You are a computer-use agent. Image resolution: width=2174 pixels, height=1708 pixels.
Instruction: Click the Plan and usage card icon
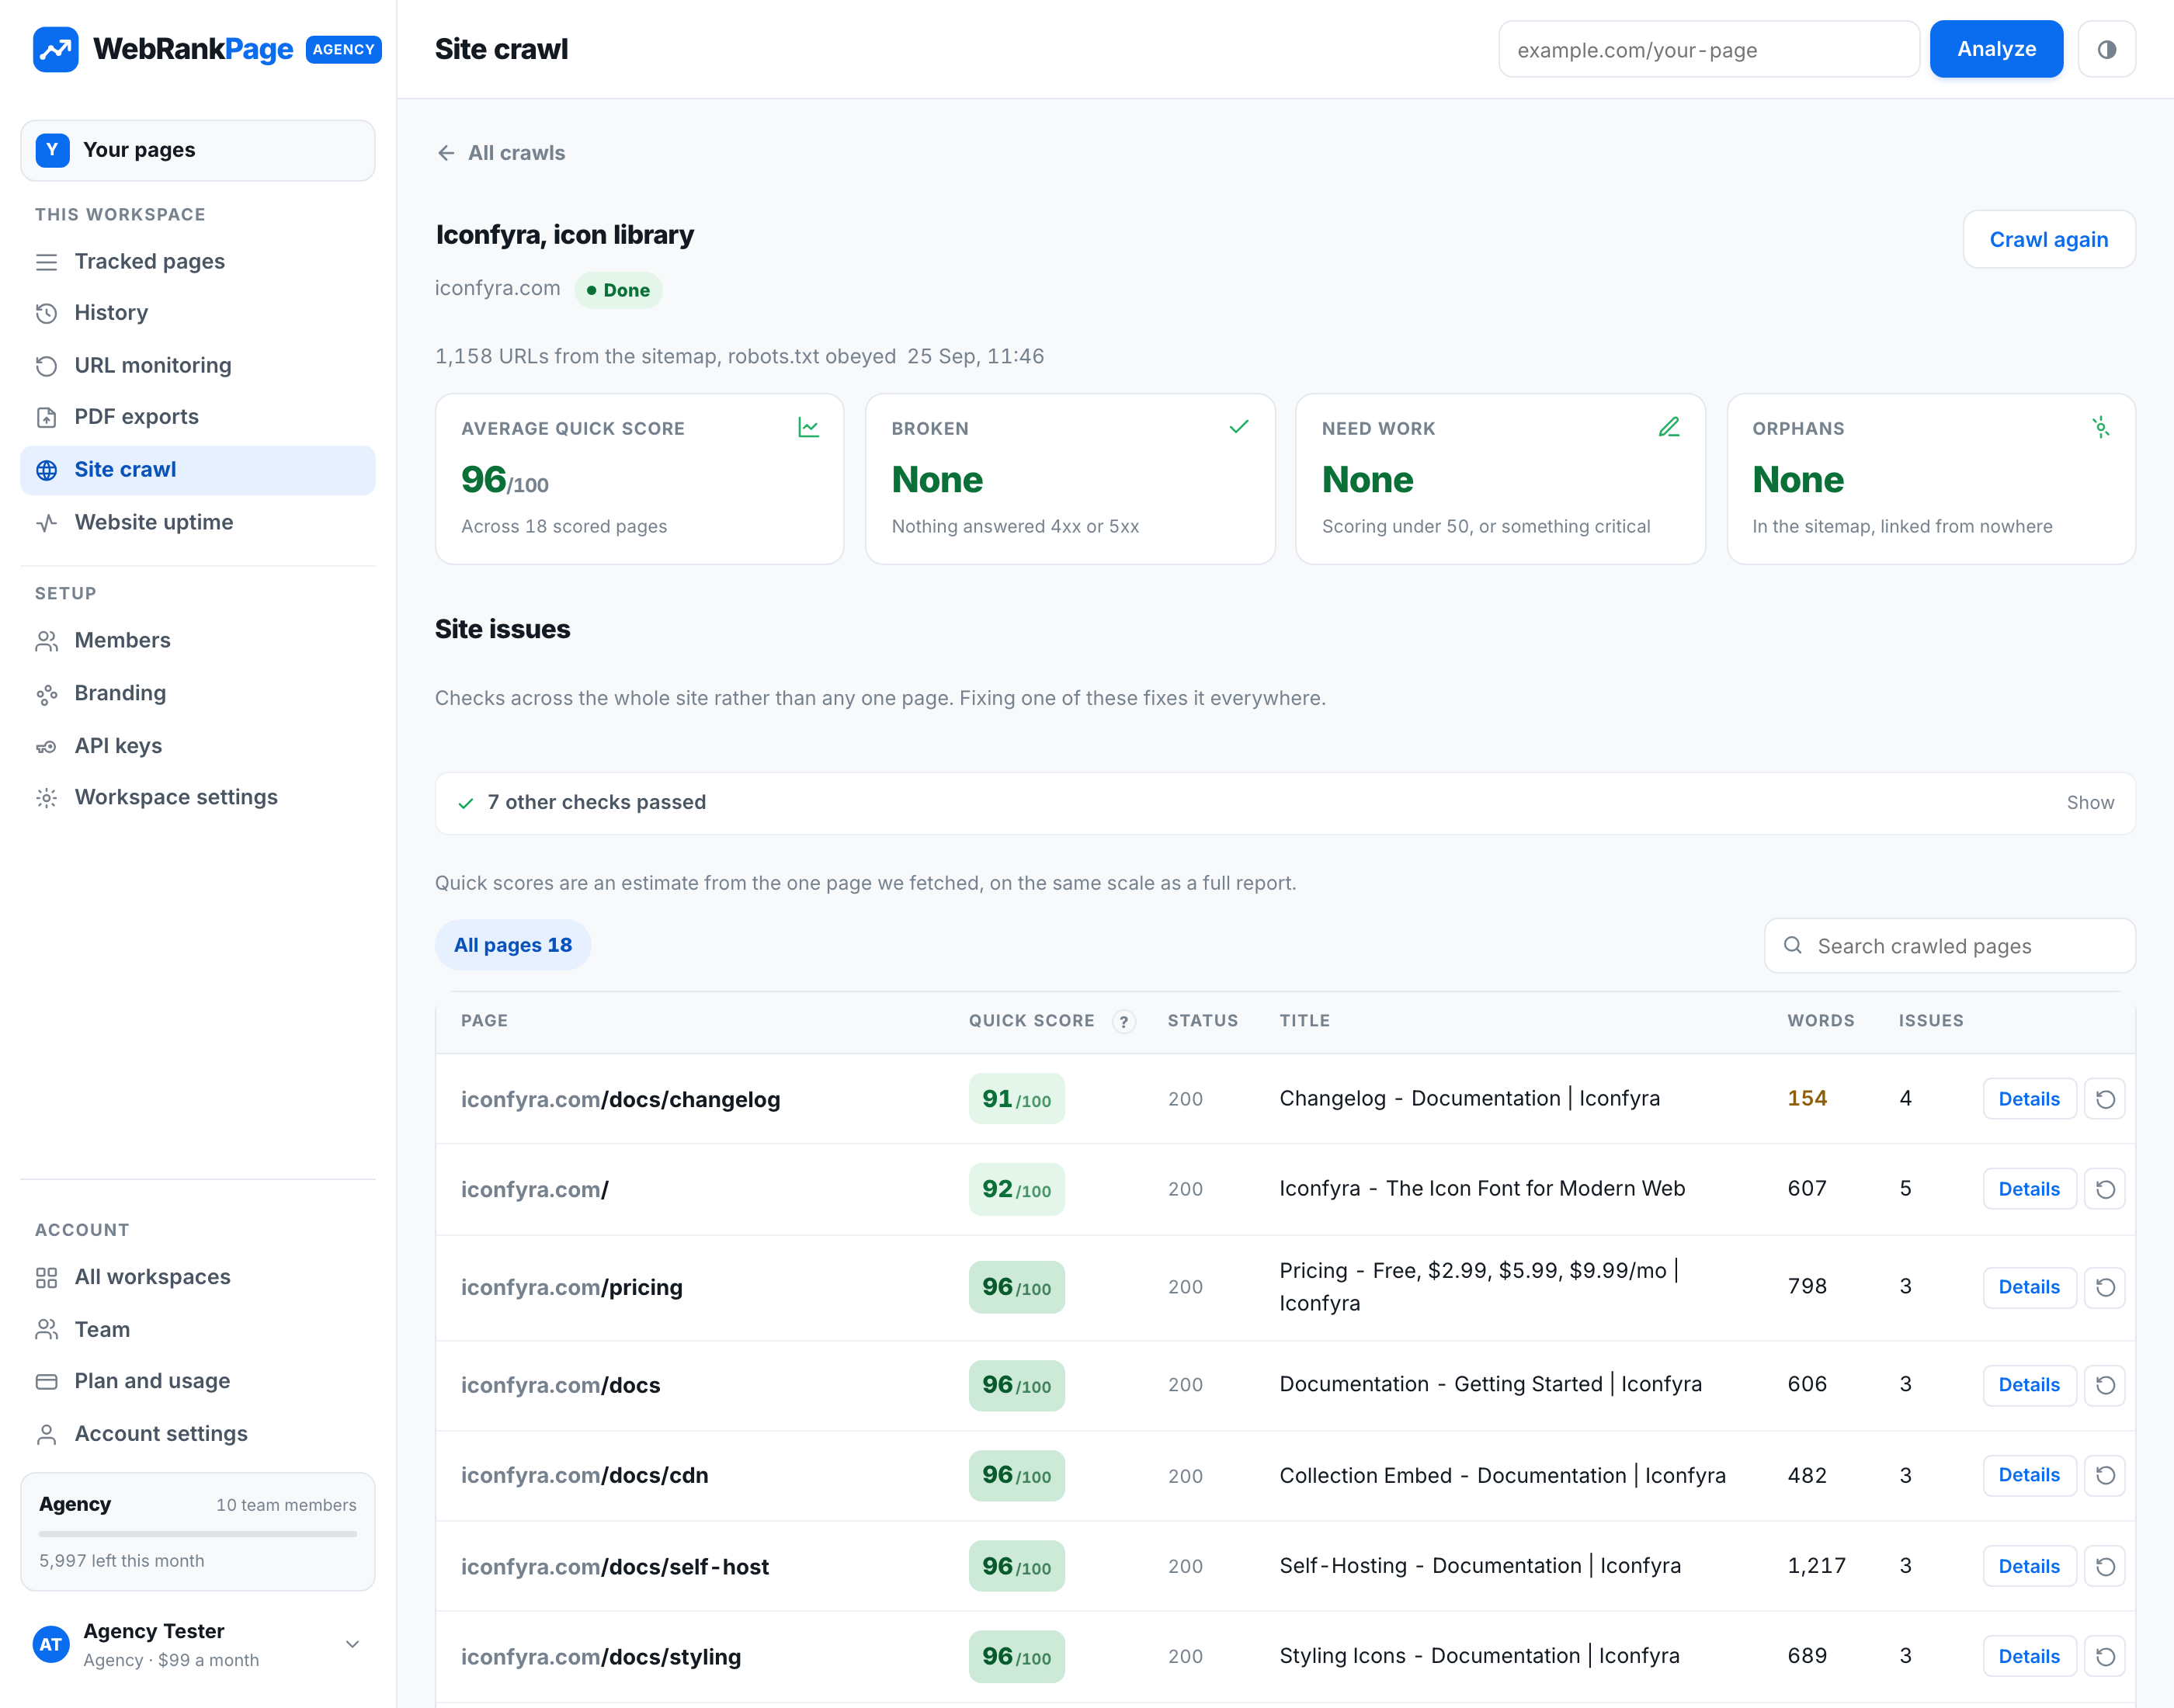coord(47,1381)
